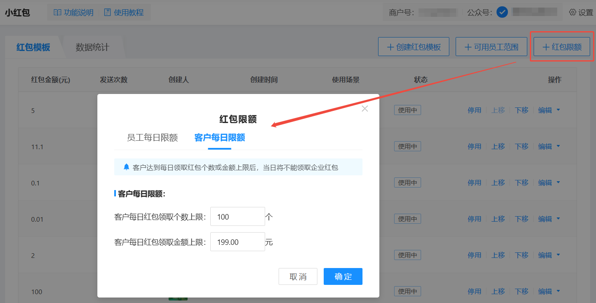
Task: Click the 设置 gear icon
Action: pos(572,12)
